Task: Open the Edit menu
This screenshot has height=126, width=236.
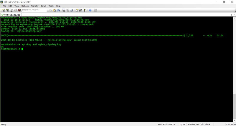Action: [x=10, y=6]
